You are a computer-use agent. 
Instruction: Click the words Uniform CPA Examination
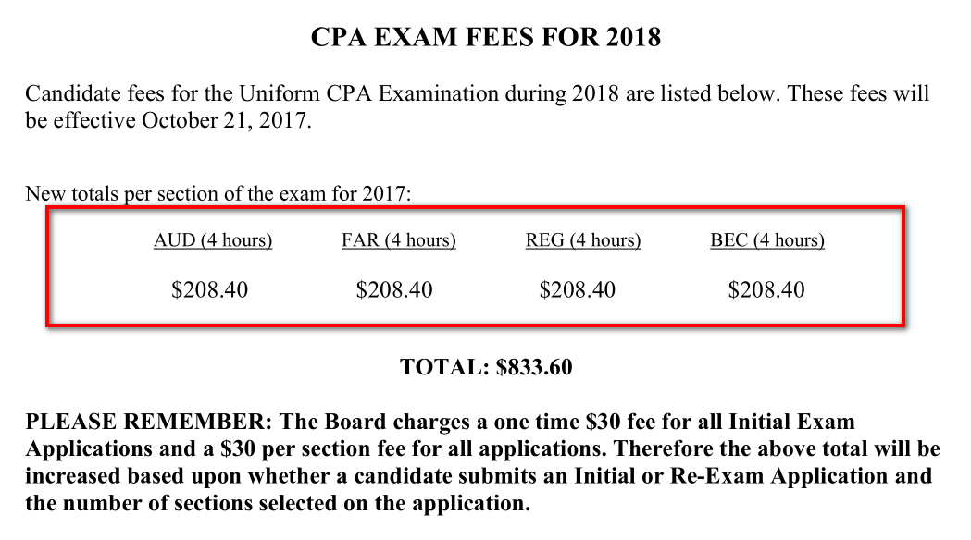[x=368, y=93]
